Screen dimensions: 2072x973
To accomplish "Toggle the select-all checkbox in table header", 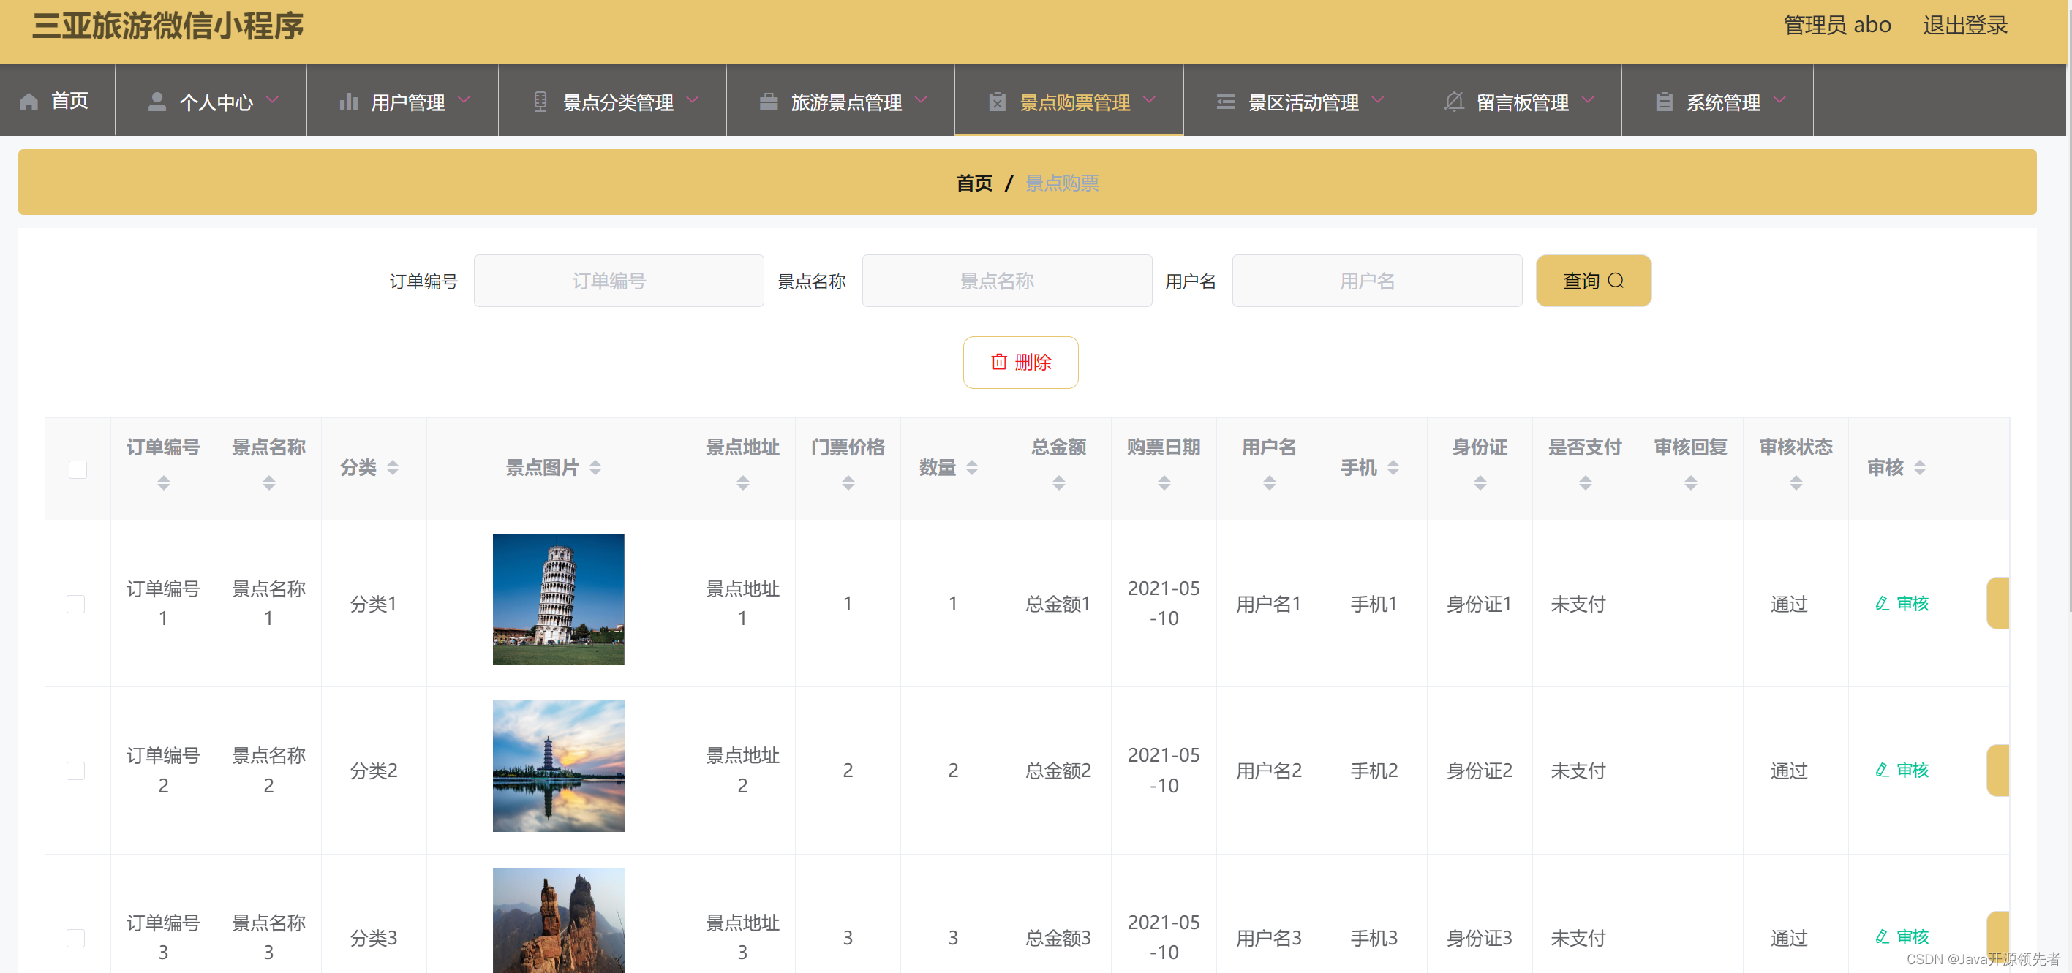I will click(x=78, y=469).
